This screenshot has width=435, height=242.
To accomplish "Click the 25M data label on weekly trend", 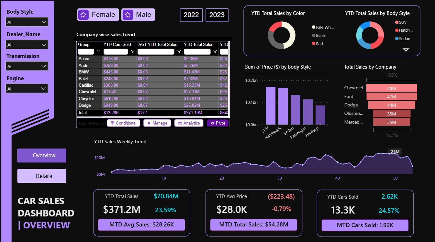I will coord(395,151).
